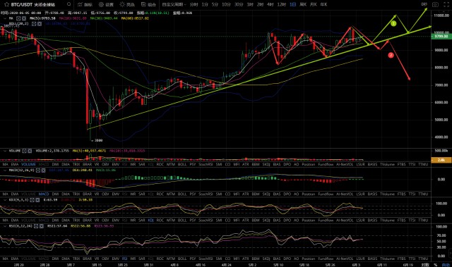Click the star favorite icon beside BTC/USDT
Screen dimensions: 452x267
6,4
